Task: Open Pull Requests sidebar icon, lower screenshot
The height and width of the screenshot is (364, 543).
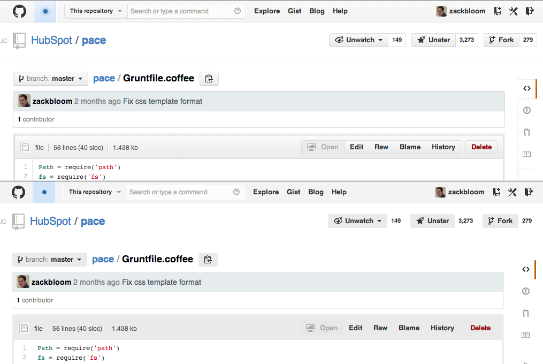Action: click(526, 313)
